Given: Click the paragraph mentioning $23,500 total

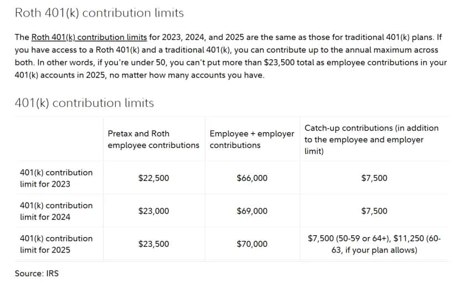Looking at the screenshot, I should 231,56.
